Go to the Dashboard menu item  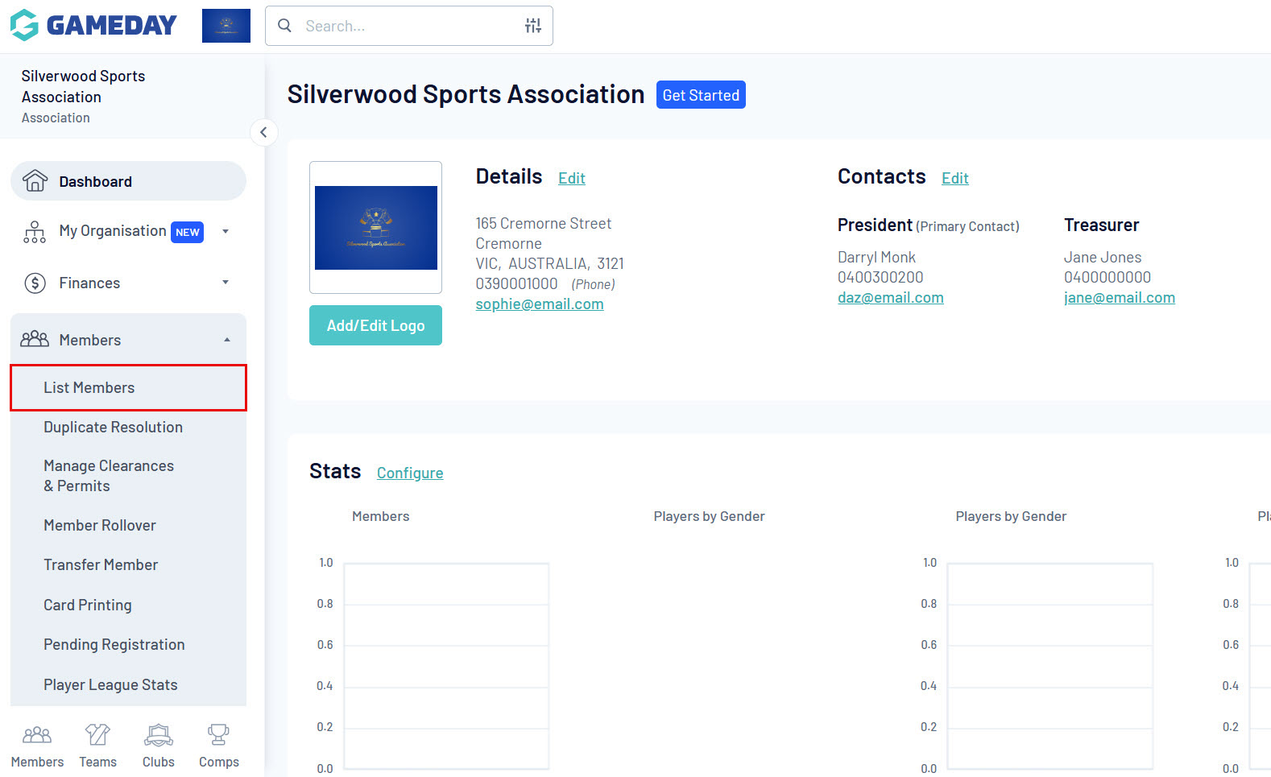pos(128,181)
